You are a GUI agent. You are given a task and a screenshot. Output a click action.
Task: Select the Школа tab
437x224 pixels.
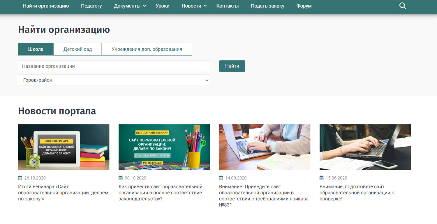pos(36,49)
